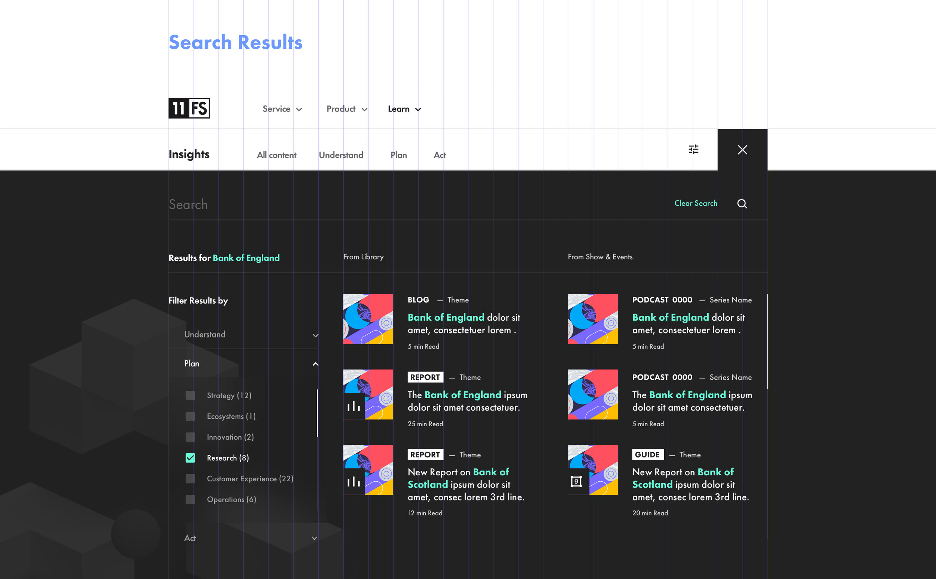Image resolution: width=936 pixels, height=579 pixels.
Task: Click the second podcast thumbnail image
Action: (x=592, y=394)
